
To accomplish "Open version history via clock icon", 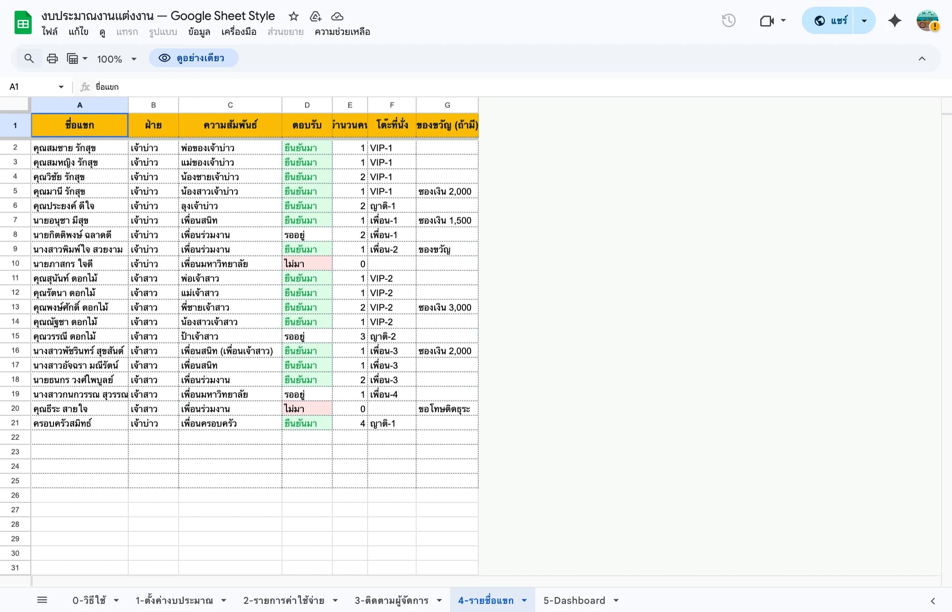I will (729, 20).
